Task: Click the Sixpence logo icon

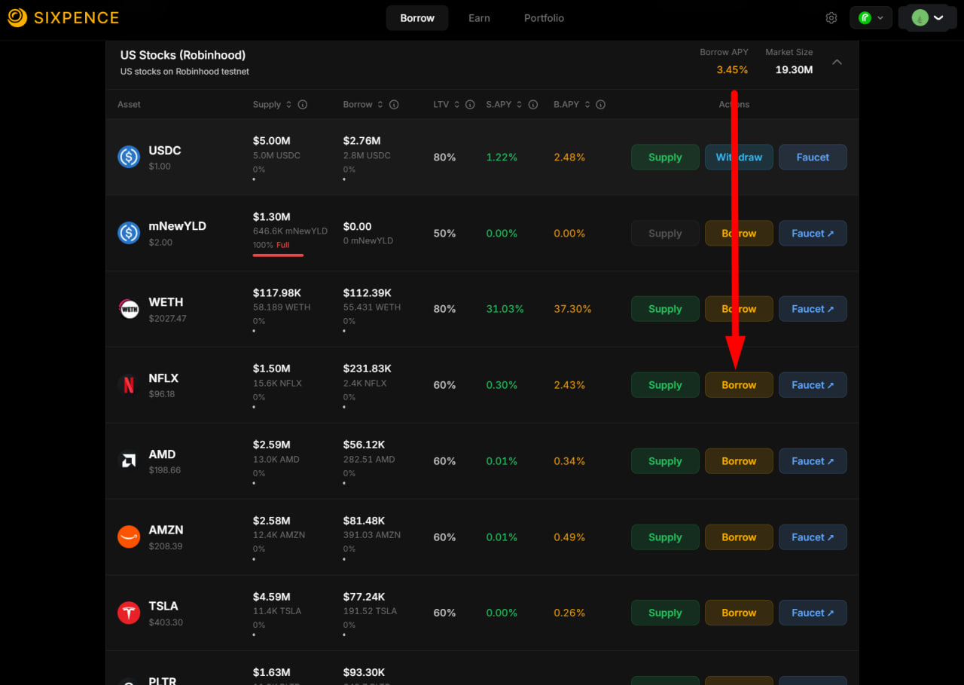Action: [x=17, y=17]
